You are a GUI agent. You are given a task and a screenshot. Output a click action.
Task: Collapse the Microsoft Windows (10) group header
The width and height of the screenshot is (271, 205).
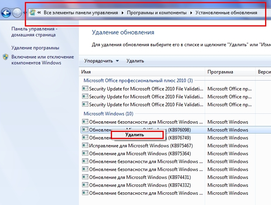pyautogui.click(x=108, y=114)
